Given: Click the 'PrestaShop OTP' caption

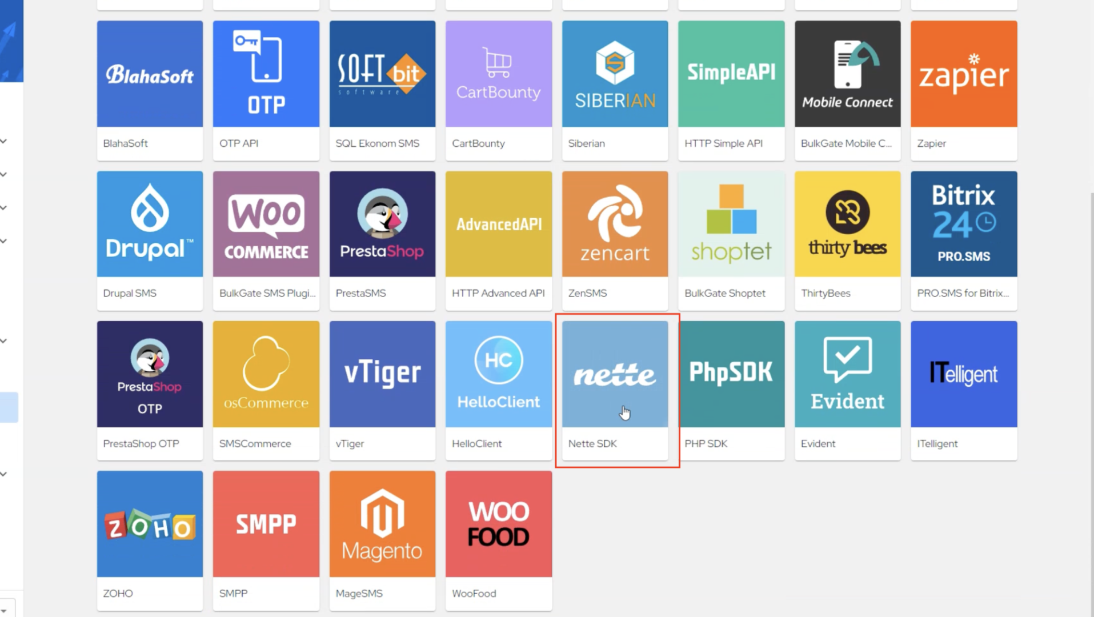Looking at the screenshot, I should 141,443.
